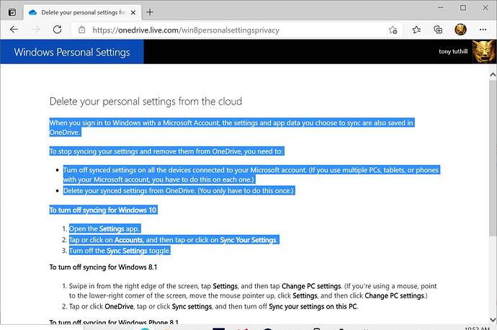Open the browser profile avatar
Screen dimensions: 497x330
tap(460, 30)
